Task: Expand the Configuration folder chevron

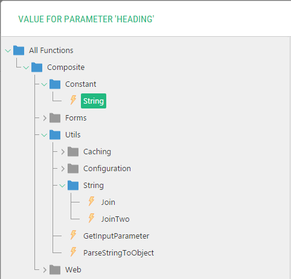Action: (x=63, y=169)
